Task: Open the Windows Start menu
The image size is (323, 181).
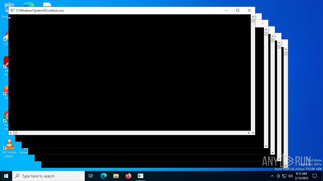Action: [6, 176]
